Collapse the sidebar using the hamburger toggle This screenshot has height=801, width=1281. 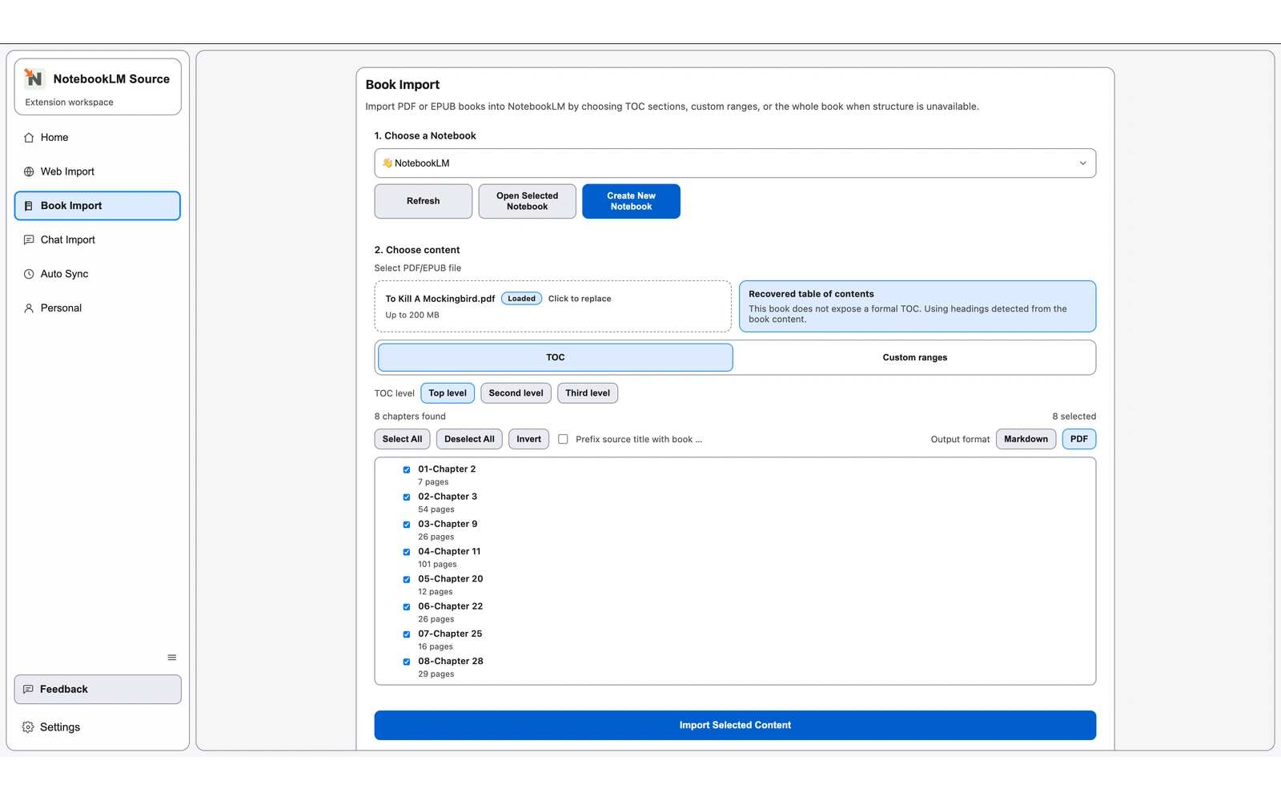tap(171, 657)
